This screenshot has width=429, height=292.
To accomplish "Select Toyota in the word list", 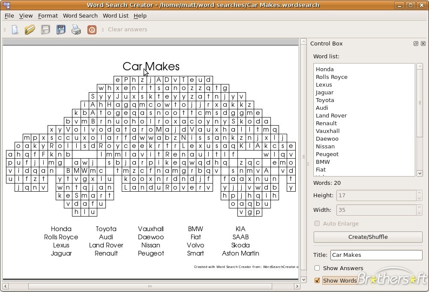I will (325, 100).
